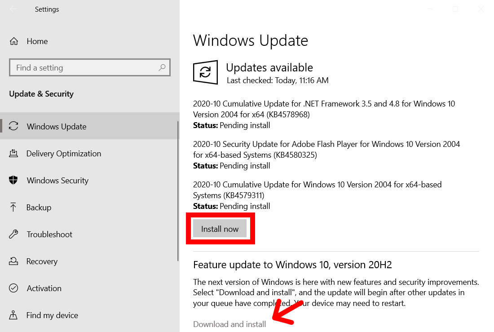
Task: Click the Windows Security shield icon
Action: click(13, 180)
